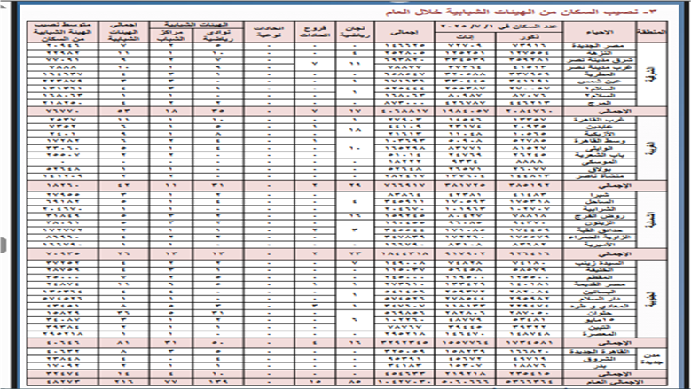The width and height of the screenshot is (691, 389).
Task: Select the district cell 'الأميرية'
Action: click(599, 245)
